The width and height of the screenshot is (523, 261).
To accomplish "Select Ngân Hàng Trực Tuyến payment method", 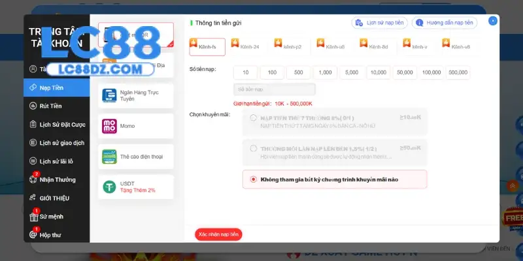I will [x=136, y=96].
